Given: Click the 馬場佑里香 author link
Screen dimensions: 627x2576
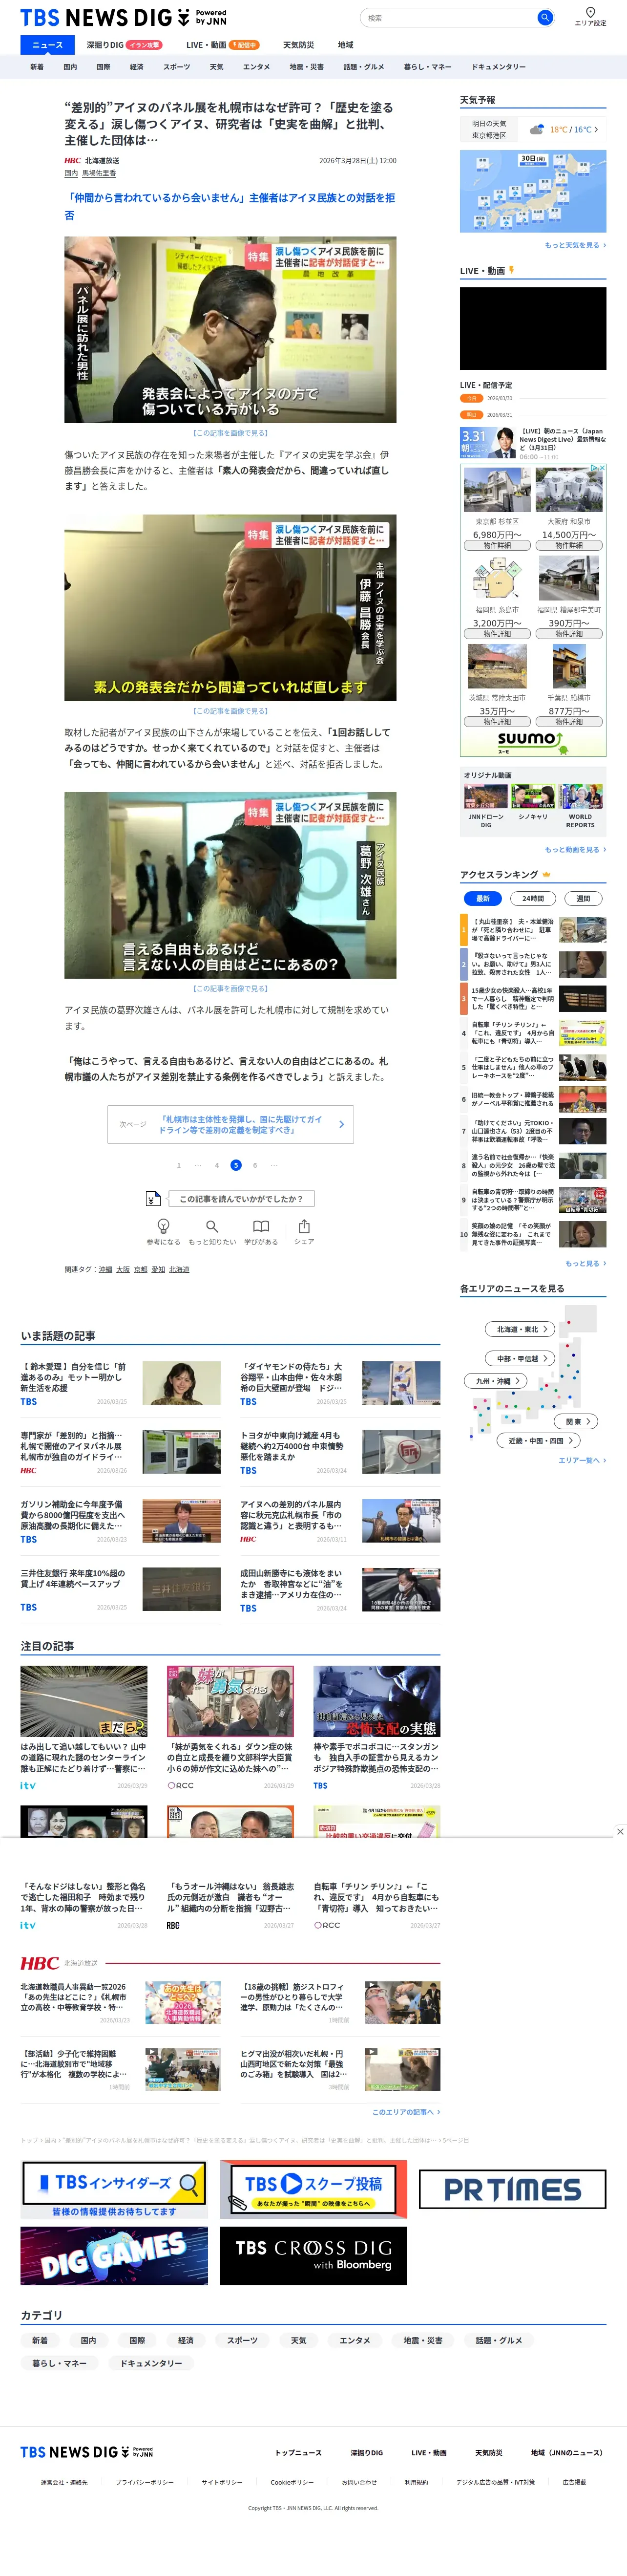Looking at the screenshot, I should [x=99, y=173].
